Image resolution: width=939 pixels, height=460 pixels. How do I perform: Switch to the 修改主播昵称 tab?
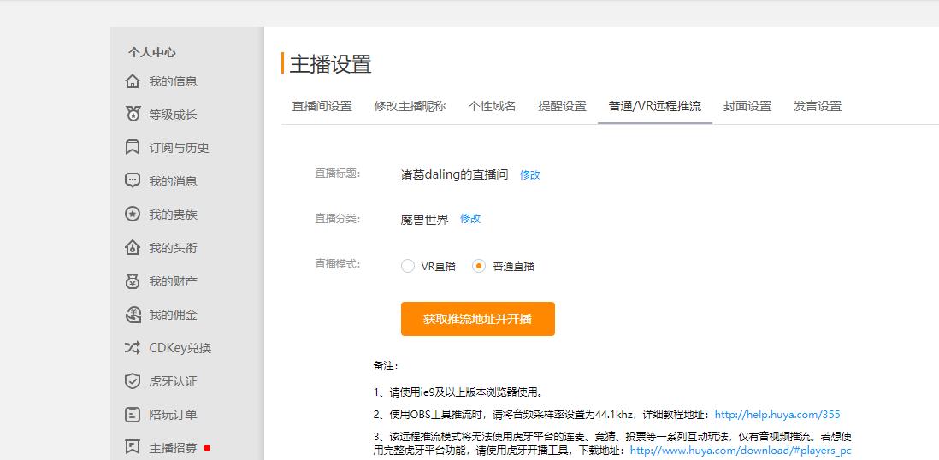click(x=410, y=107)
